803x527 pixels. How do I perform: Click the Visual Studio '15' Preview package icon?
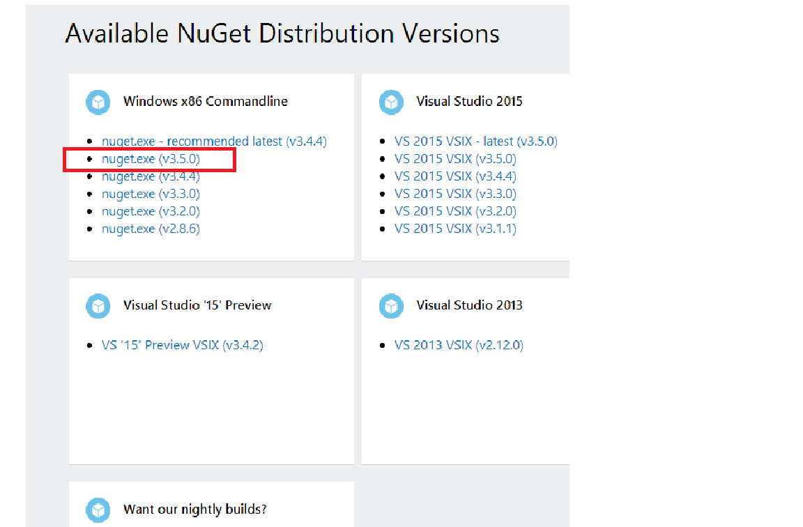point(98,306)
